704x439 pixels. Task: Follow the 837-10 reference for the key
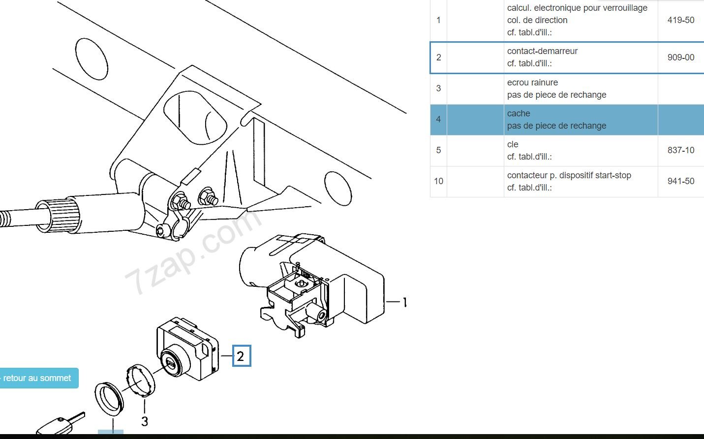(x=680, y=150)
